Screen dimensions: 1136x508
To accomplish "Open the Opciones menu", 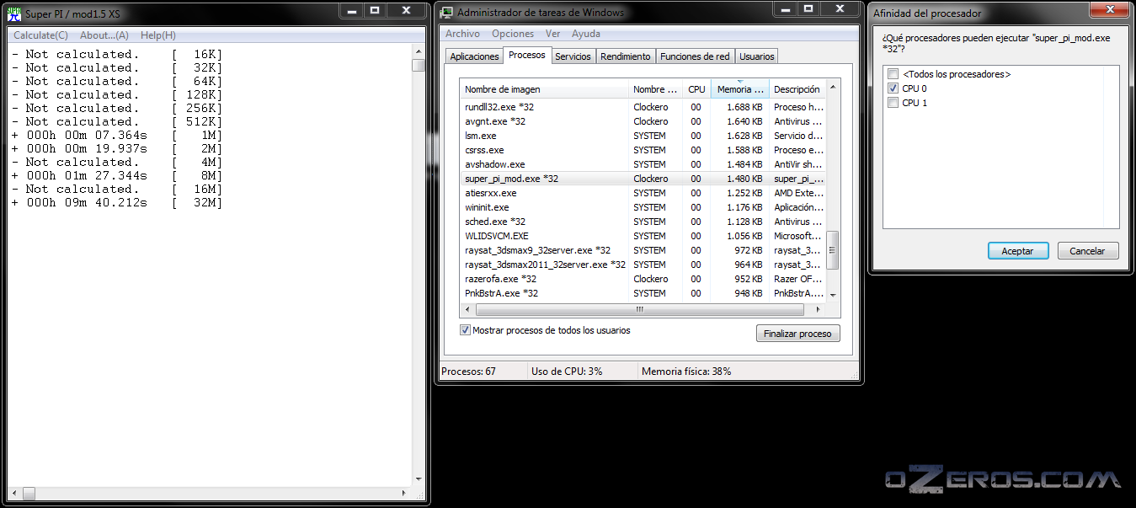I will (513, 34).
